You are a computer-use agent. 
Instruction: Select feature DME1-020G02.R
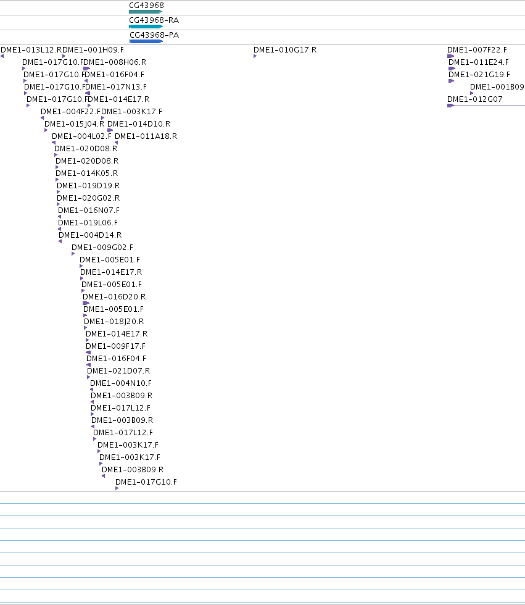point(88,198)
